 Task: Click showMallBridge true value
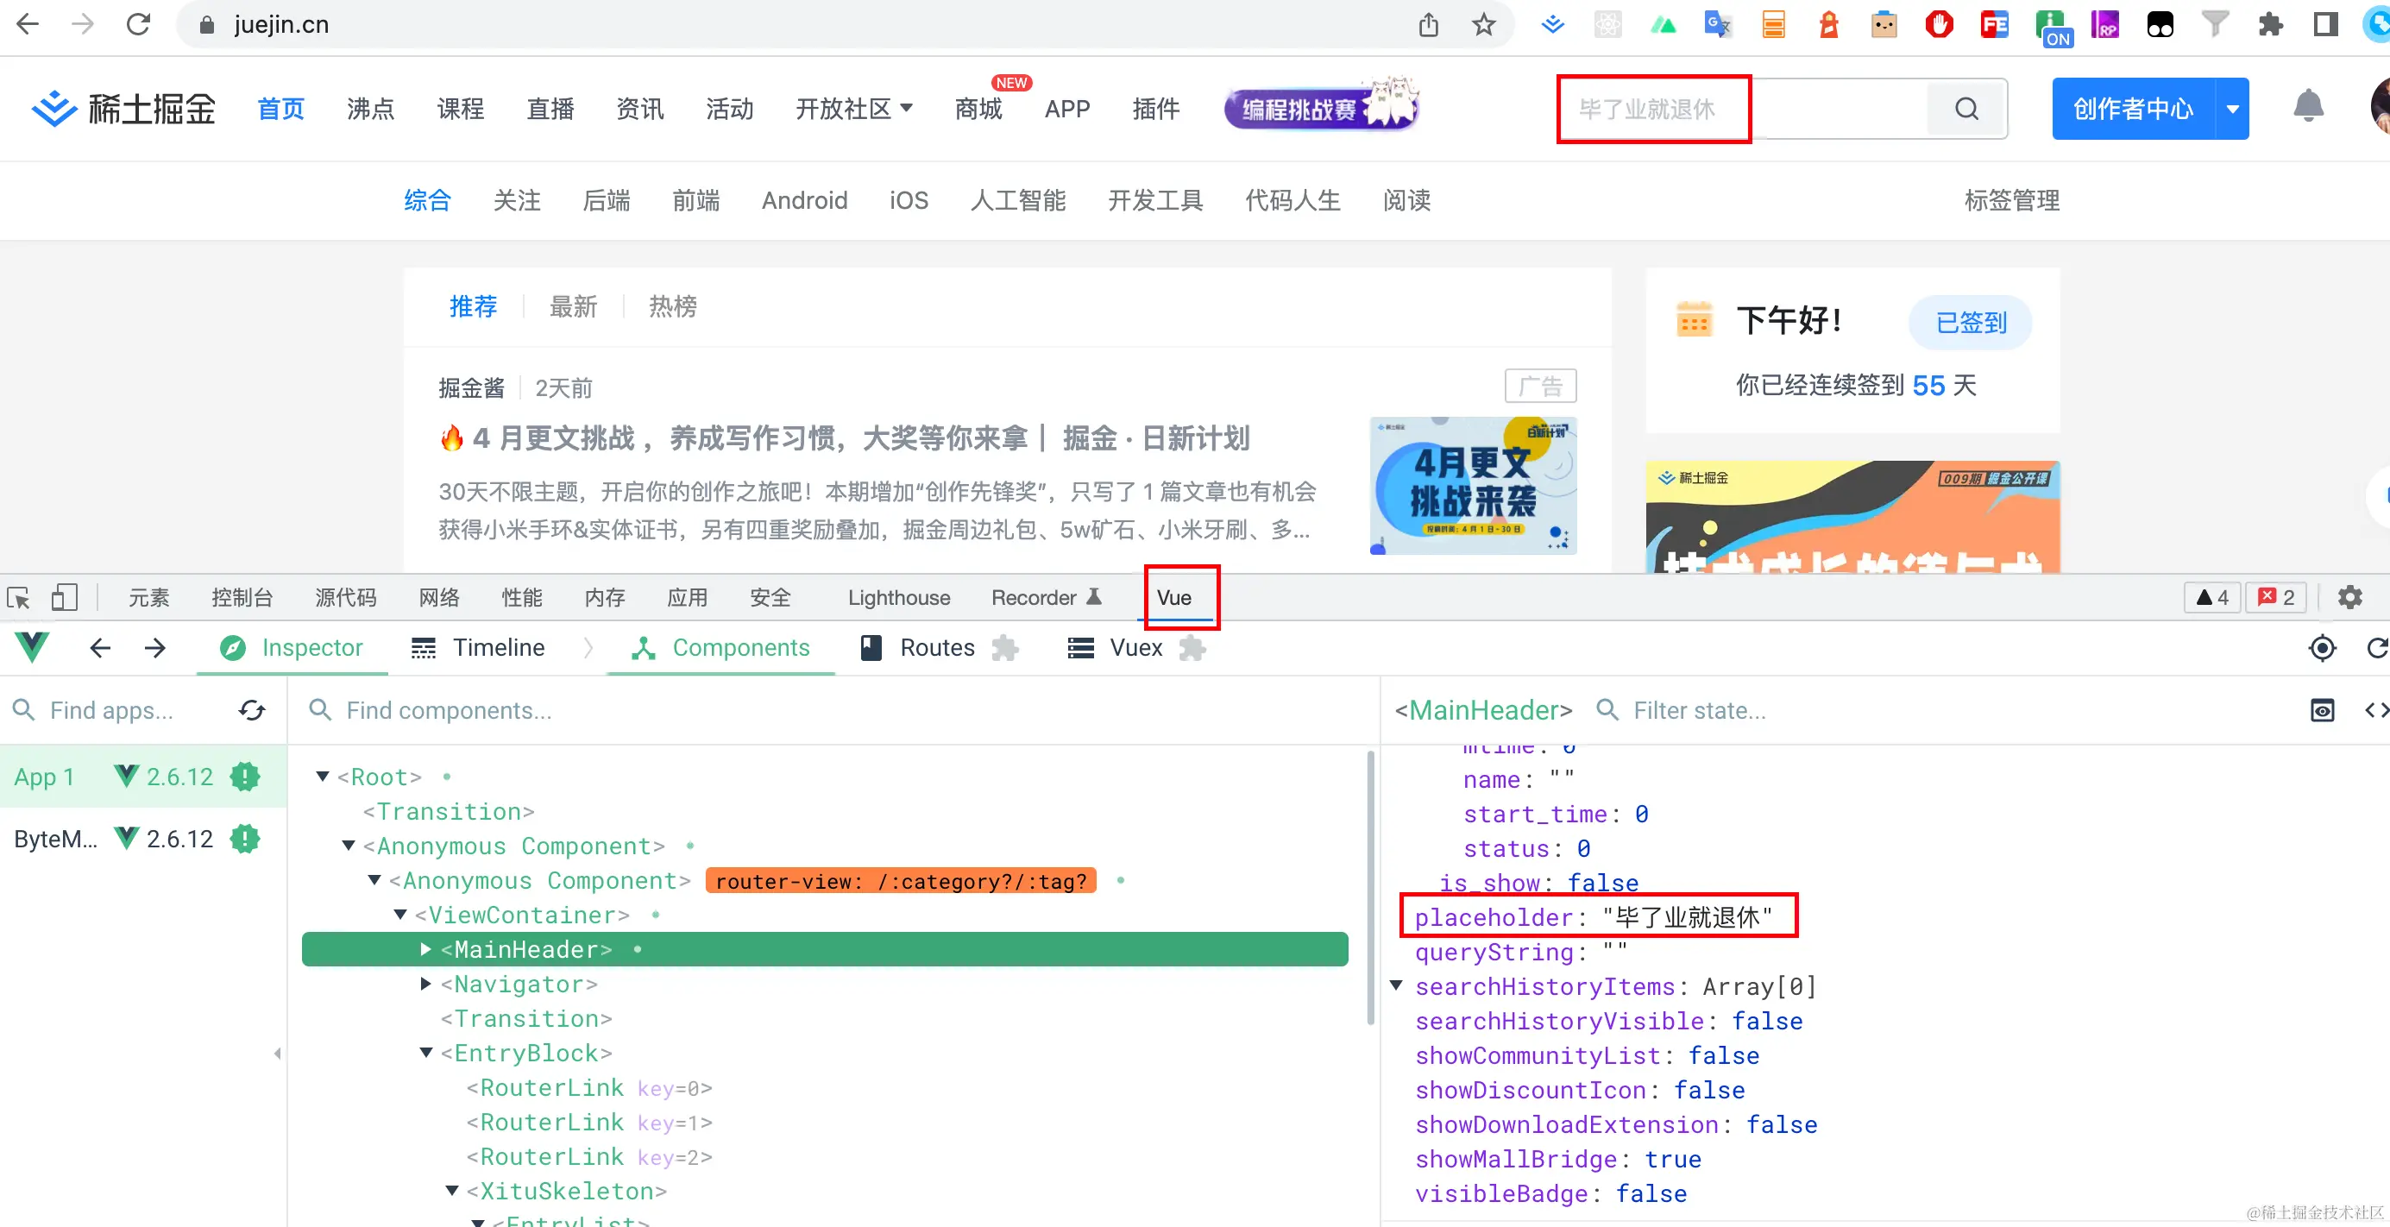coord(1673,1157)
